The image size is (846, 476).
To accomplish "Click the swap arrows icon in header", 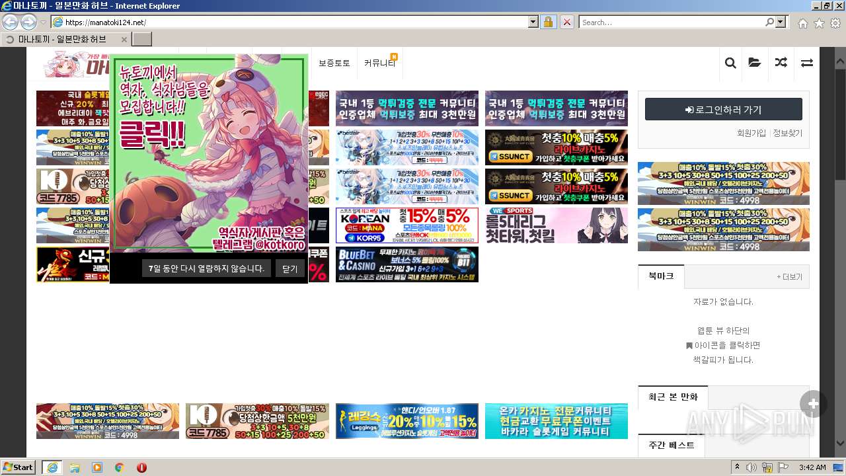I will (807, 63).
